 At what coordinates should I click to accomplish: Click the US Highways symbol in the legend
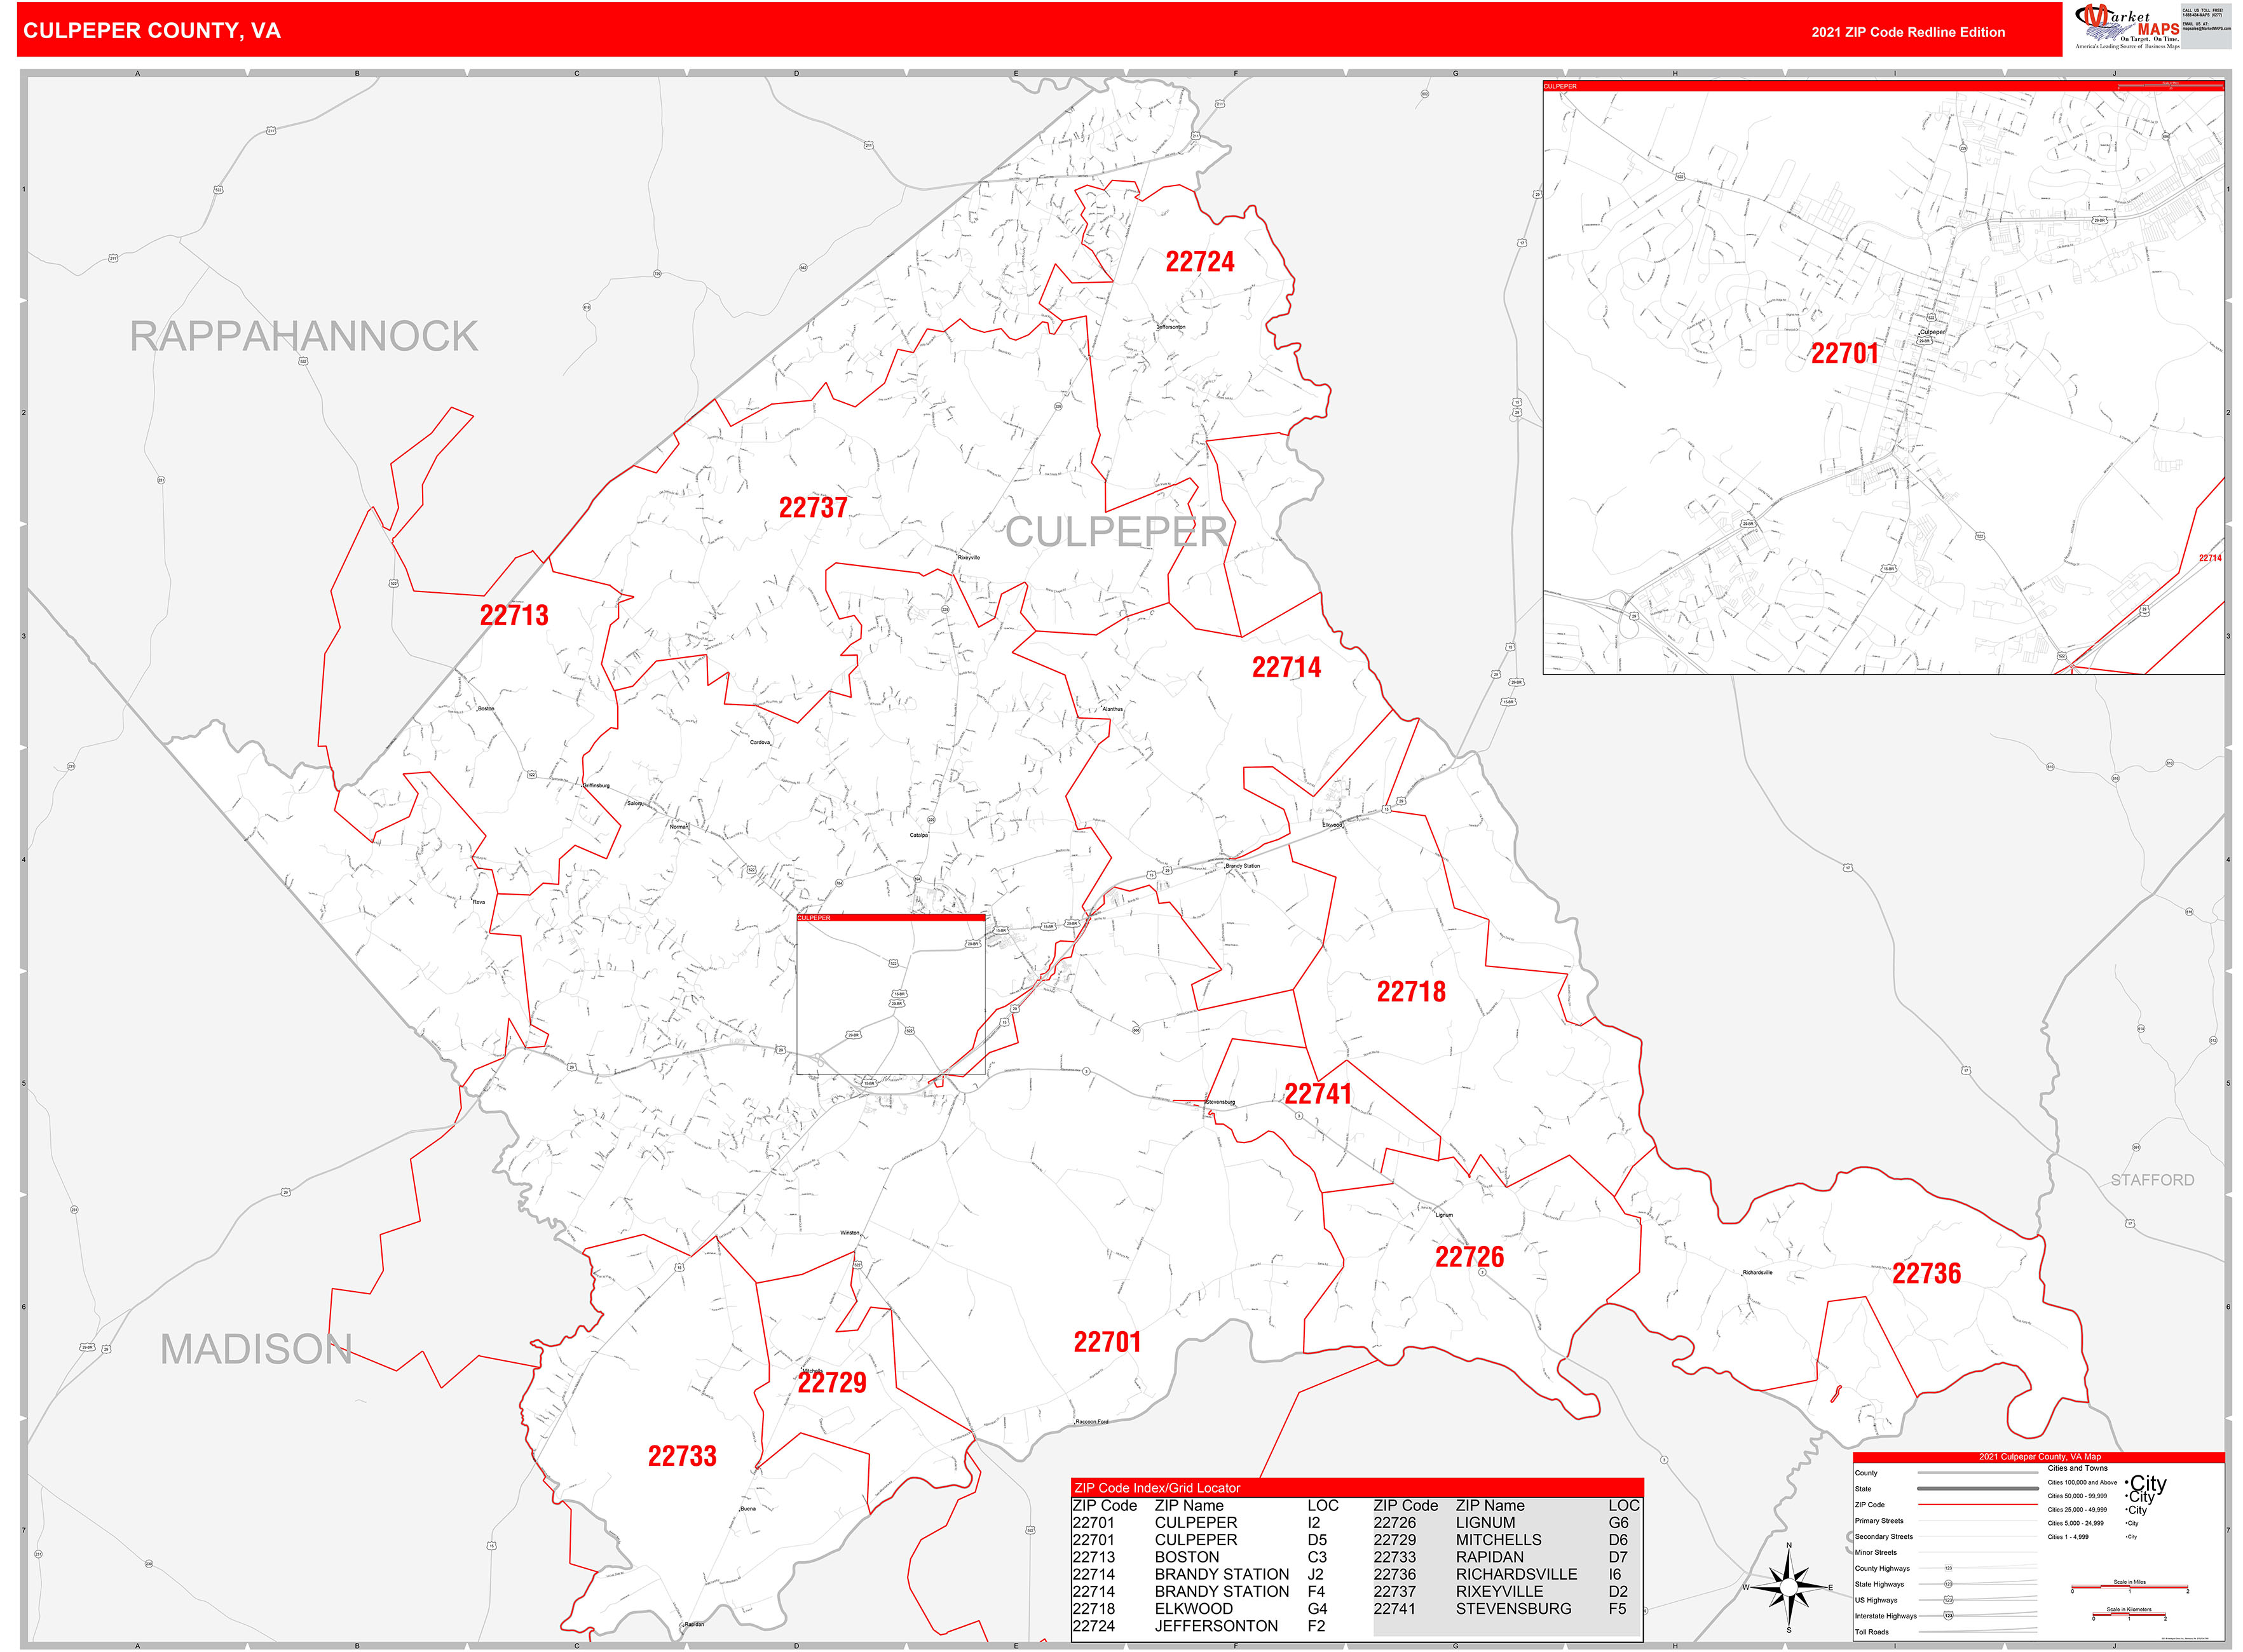click(x=1949, y=1600)
